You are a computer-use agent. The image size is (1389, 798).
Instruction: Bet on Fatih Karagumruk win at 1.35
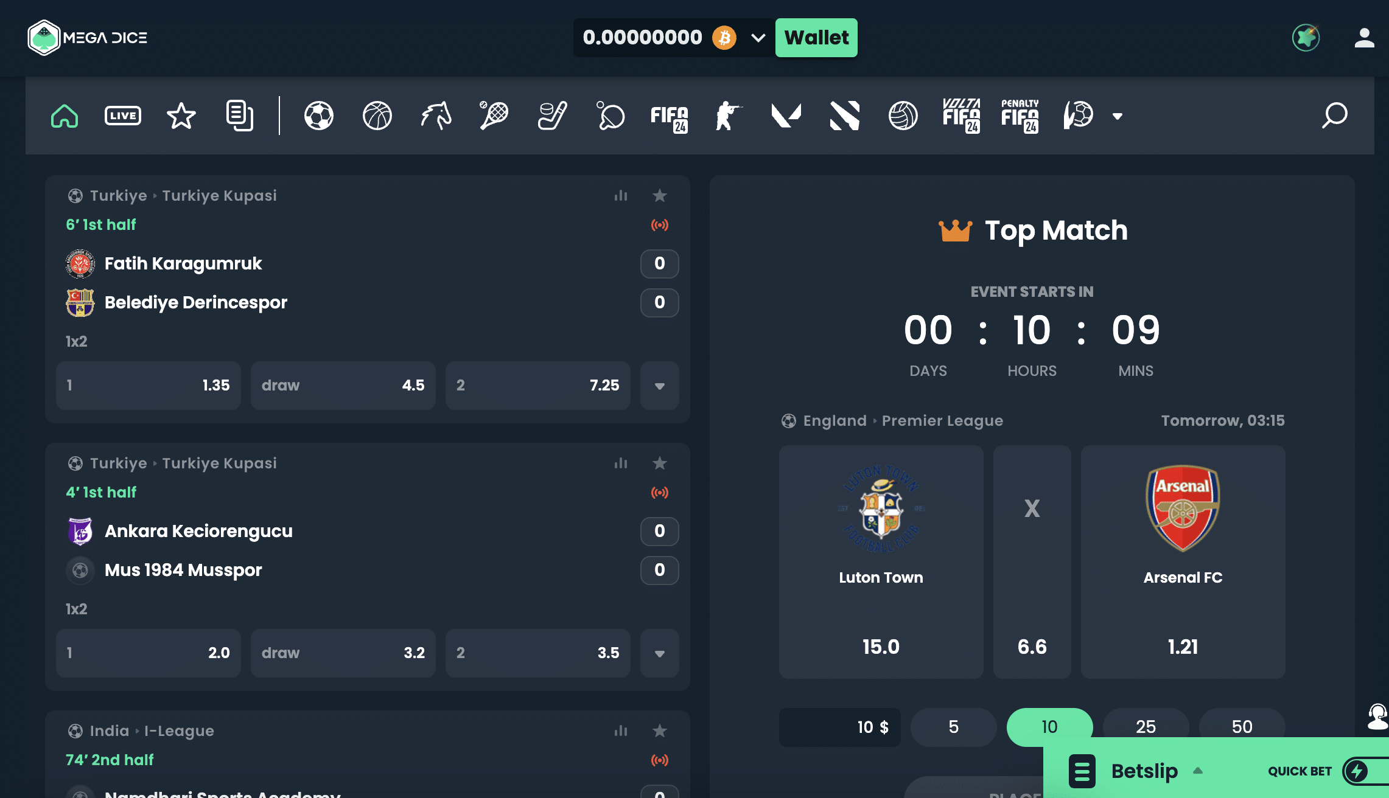pyautogui.click(x=149, y=386)
